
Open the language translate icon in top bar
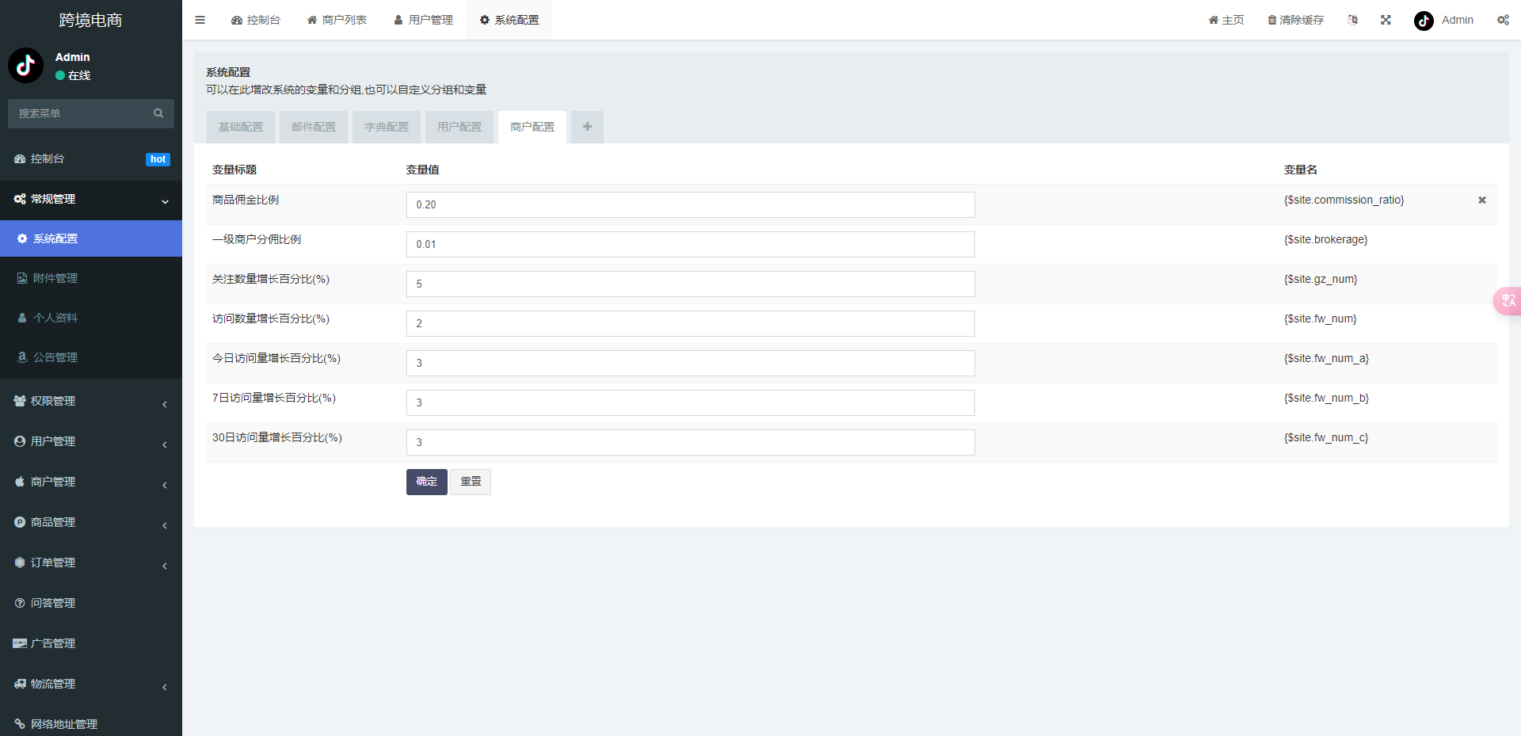coord(1352,20)
